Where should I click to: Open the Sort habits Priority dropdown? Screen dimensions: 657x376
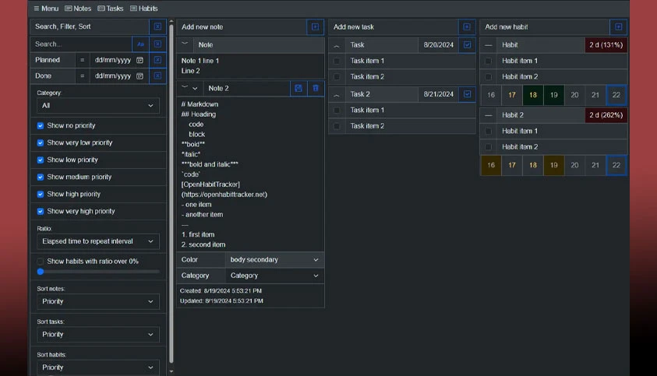98,367
